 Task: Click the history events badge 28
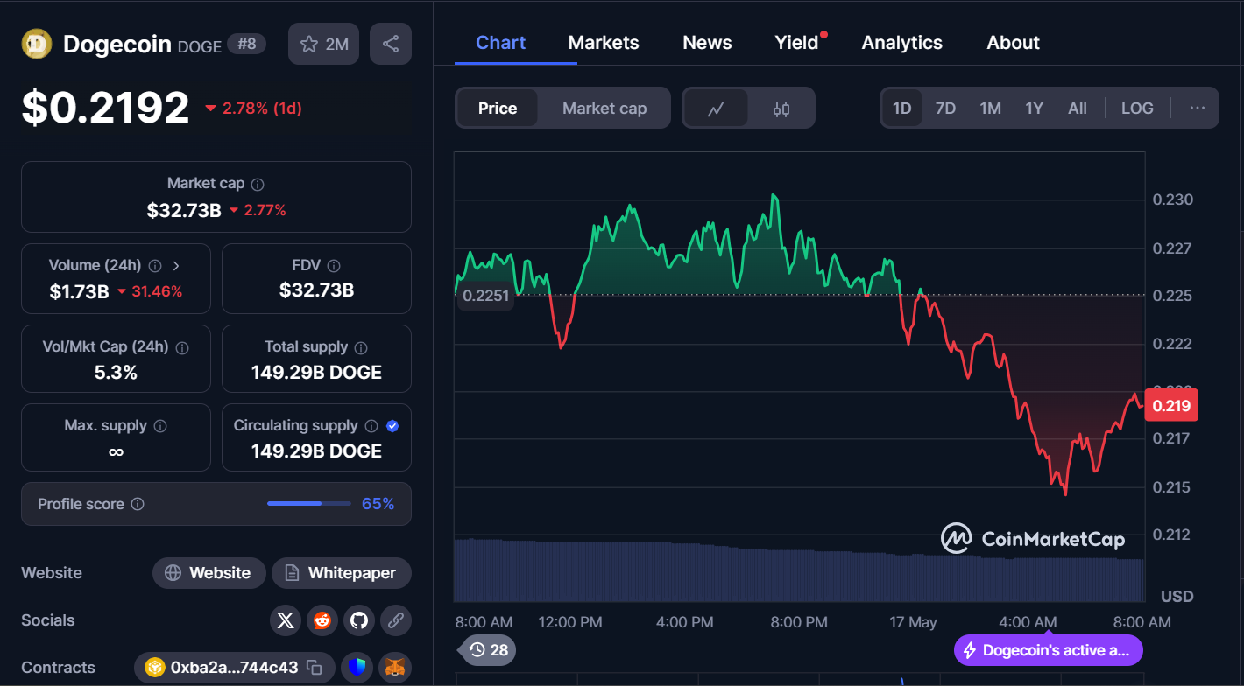point(489,650)
